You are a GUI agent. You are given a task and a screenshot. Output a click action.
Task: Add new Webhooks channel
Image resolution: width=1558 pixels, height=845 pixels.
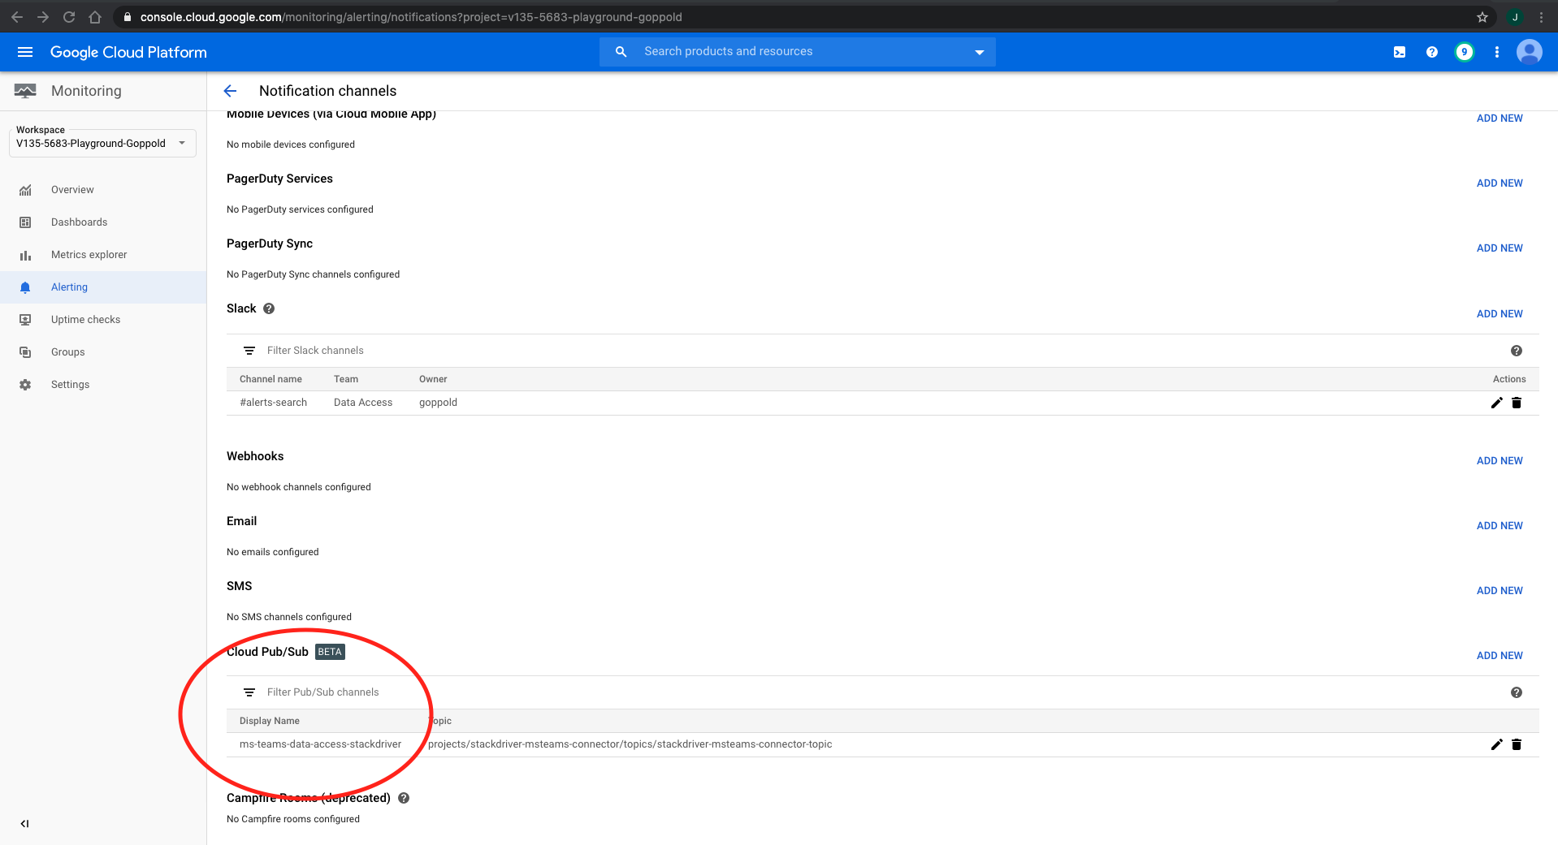click(1500, 461)
